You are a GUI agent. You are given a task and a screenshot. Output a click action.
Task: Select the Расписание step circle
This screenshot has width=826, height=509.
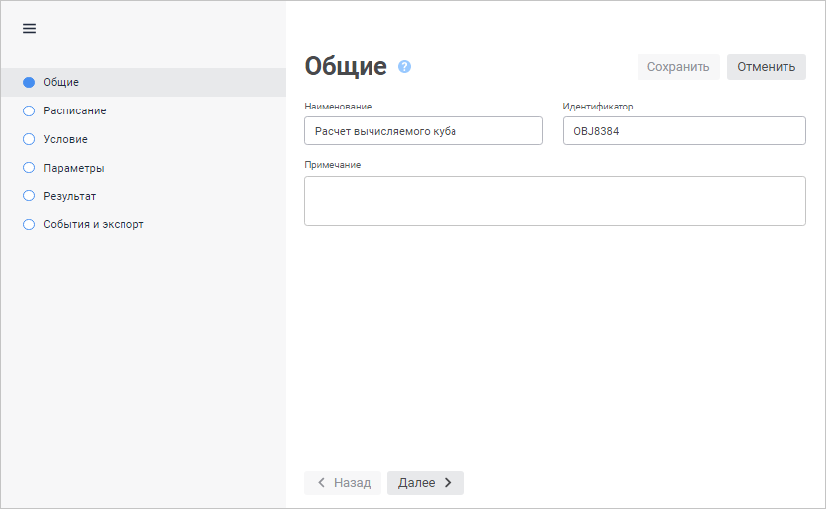click(29, 110)
